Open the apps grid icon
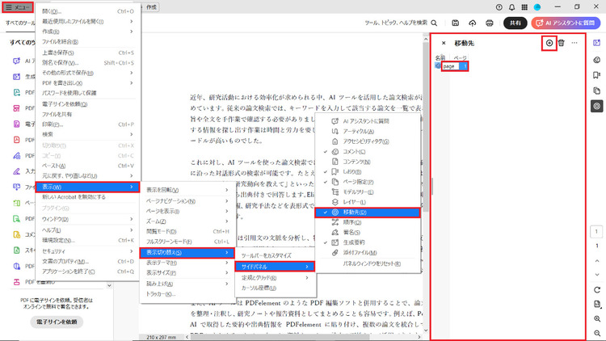The image size is (606, 341). pos(524,7)
